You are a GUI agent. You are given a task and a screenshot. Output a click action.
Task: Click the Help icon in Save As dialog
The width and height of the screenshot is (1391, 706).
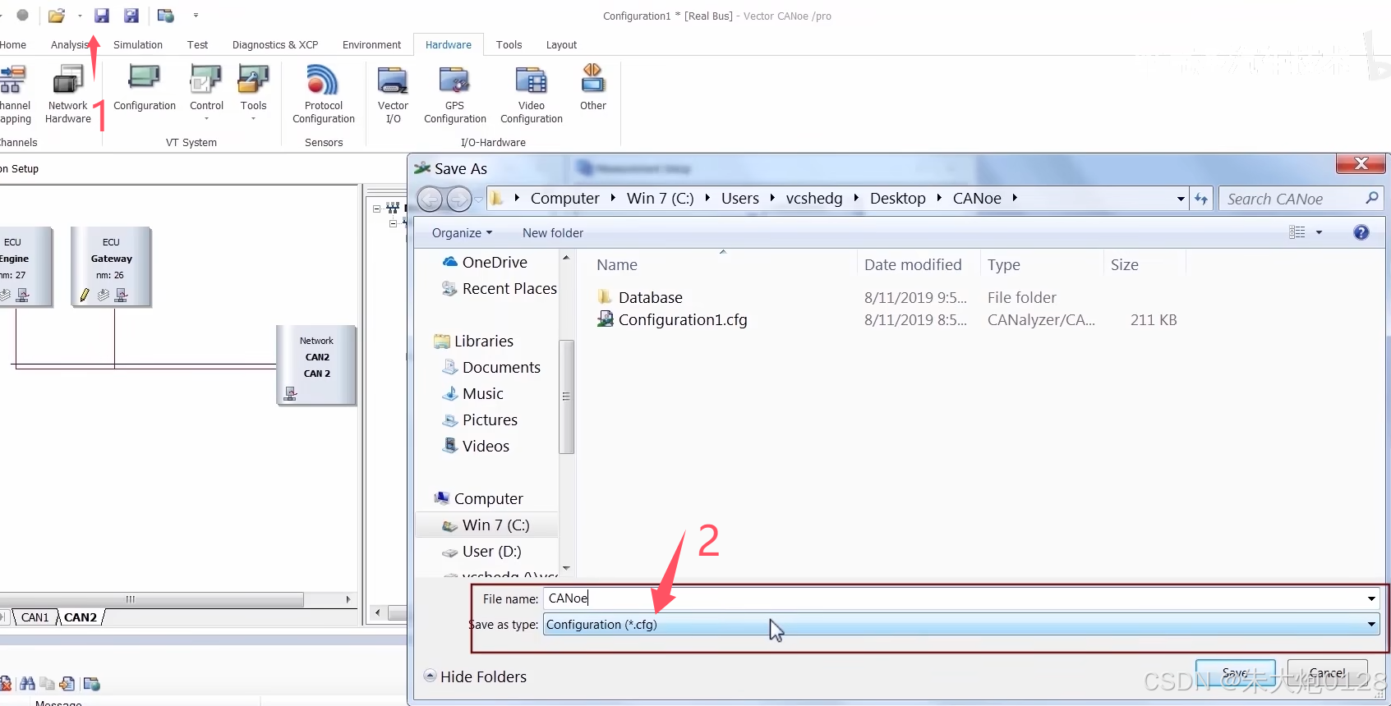point(1361,232)
